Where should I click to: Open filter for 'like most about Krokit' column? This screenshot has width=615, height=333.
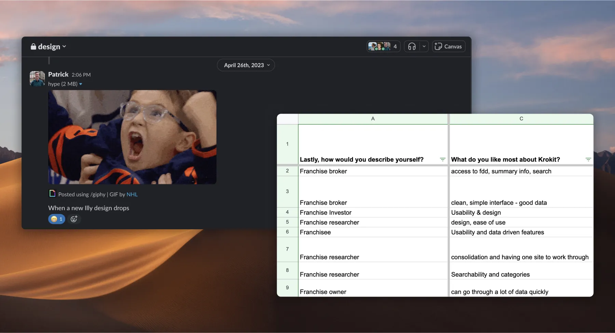pyautogui.click(x=588, y=159)
